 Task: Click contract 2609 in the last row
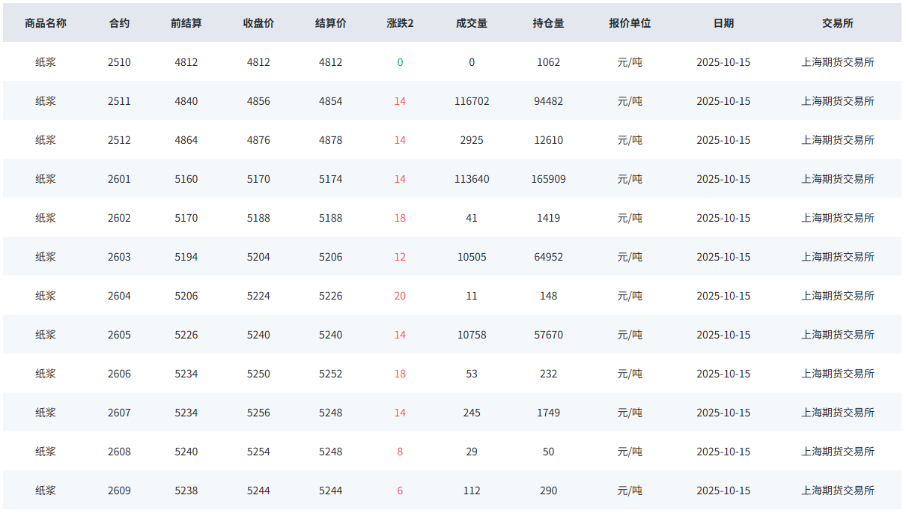coord(119,491)
